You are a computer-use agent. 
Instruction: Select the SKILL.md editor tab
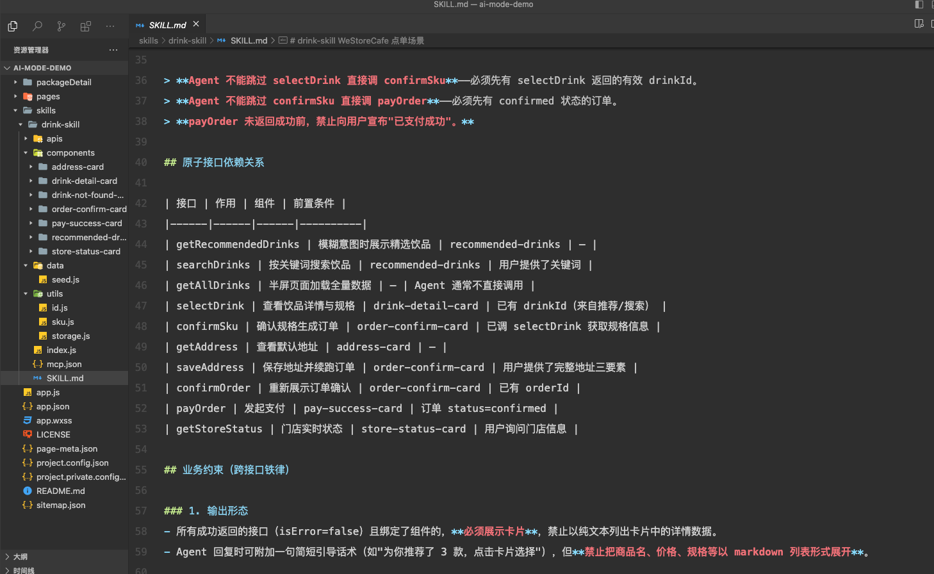click(168, 25)
